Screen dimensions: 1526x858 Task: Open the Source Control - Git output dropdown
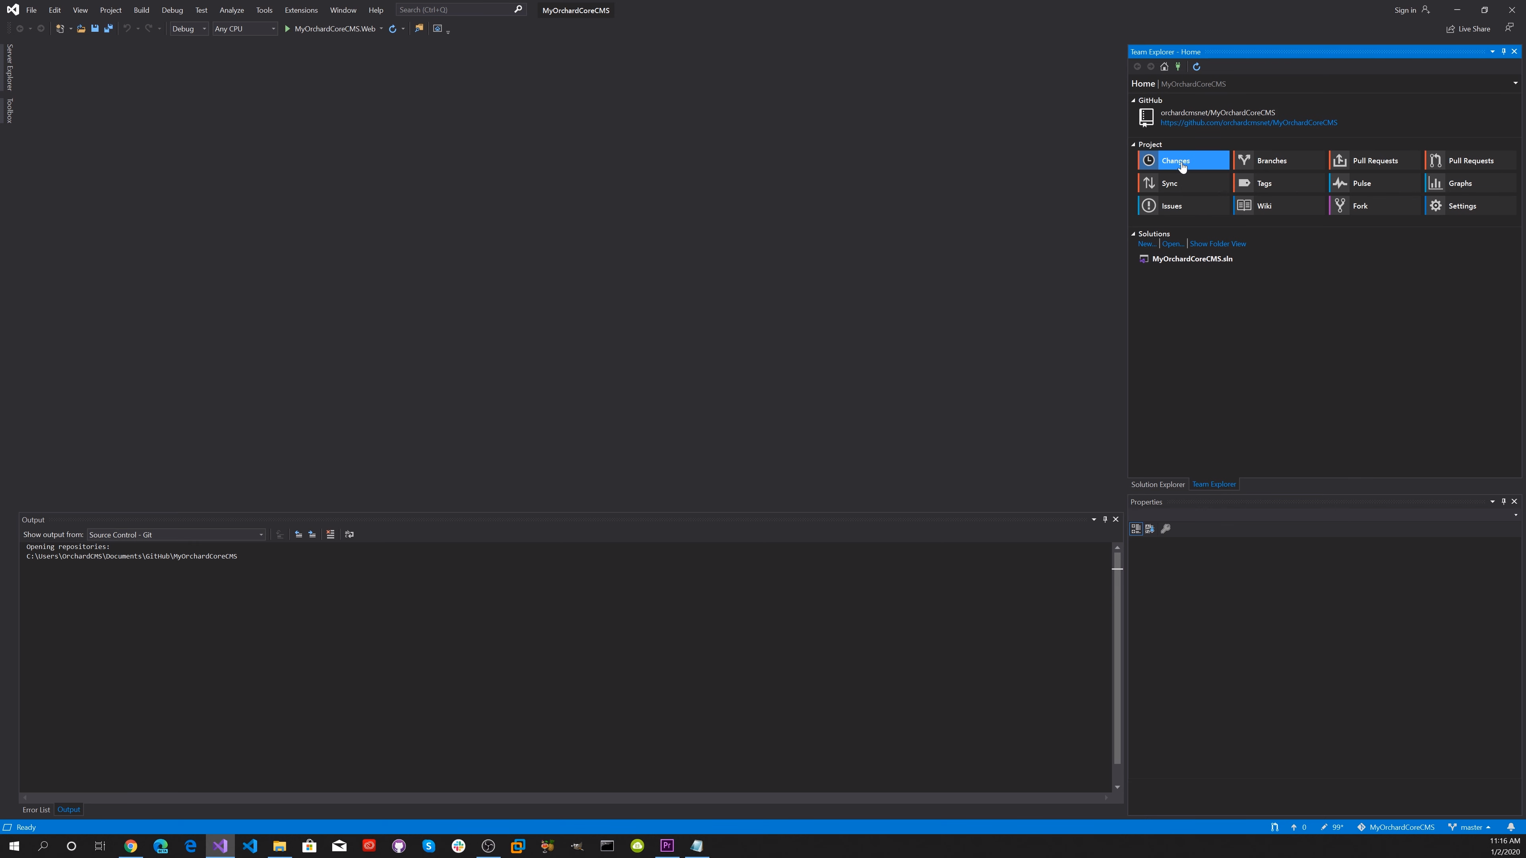(x=176, y=535)
